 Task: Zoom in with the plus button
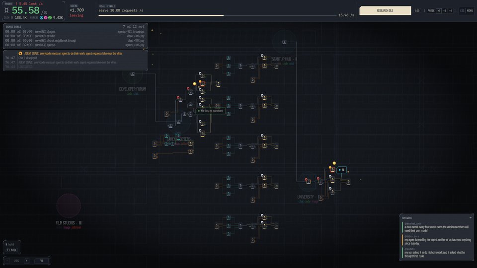tap(26, 261)
